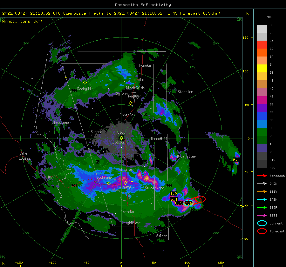The height and width of the screenshot is (267, 286).
Task: Click the ThreeHills city label
Action: click(160, 139)
